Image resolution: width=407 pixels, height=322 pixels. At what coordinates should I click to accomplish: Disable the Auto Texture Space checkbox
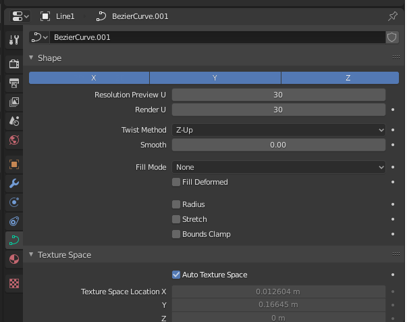click(176, 275)
